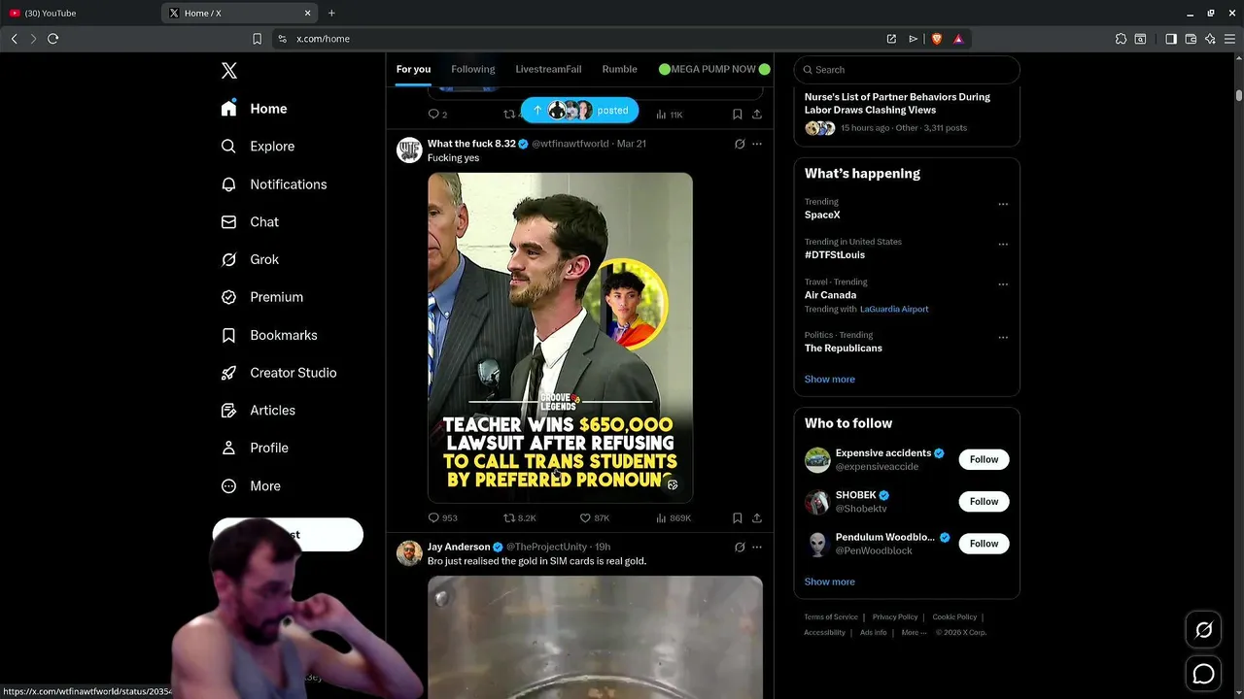This screenshot has width=1244, height=699.
Task: Click the browser back arrow
Action: coord(14,39)
